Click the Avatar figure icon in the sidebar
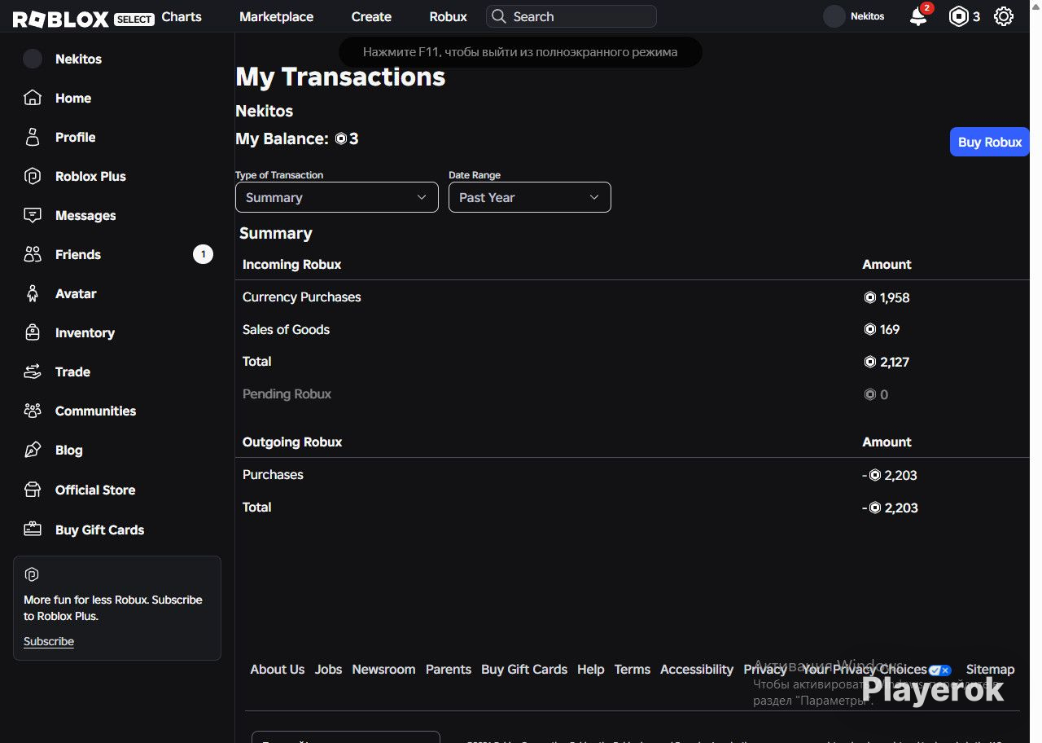Viewport: 1042px width, 743px height. pos(33,293)
